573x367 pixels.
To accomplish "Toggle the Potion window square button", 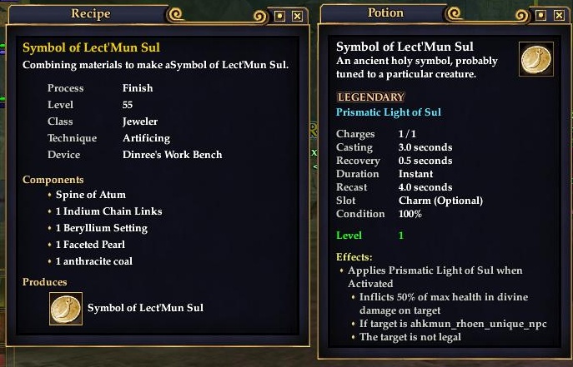I will click(540, 15).
